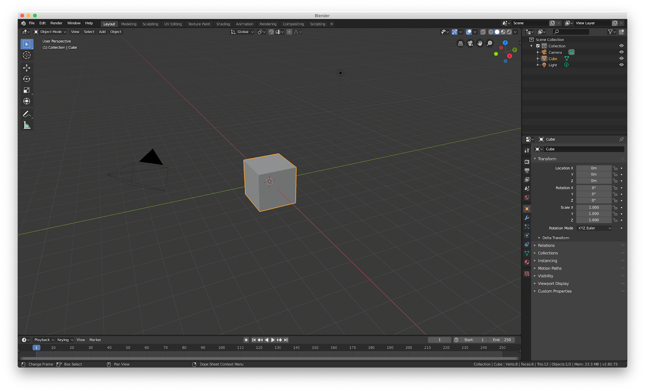Expand the Delta Transform section
Image resolution: width=645 pixels, height=391 pixels.
(x=556, y=237)
